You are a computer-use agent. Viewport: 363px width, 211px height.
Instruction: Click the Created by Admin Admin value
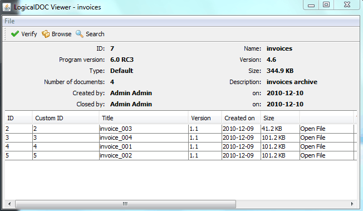tap(131, 93)
